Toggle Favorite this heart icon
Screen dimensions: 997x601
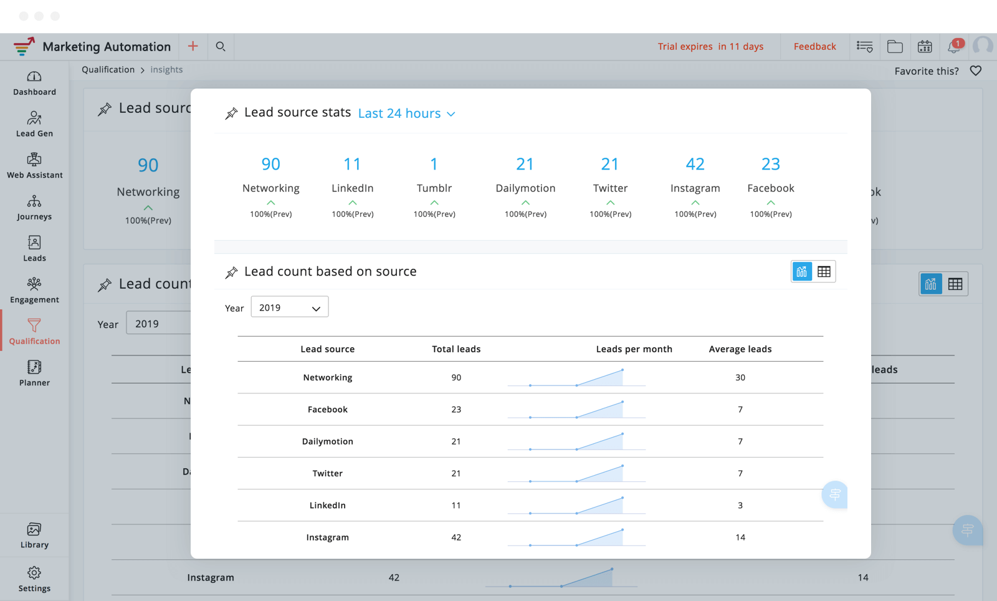[976, 71]
